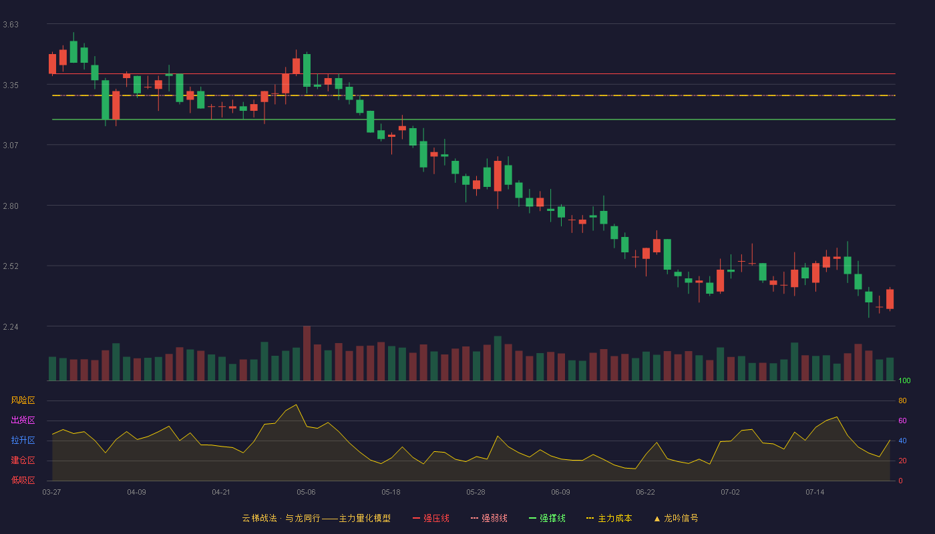Click the 05-28 date label
Viewport: 935px width, 534px height.
476,492
